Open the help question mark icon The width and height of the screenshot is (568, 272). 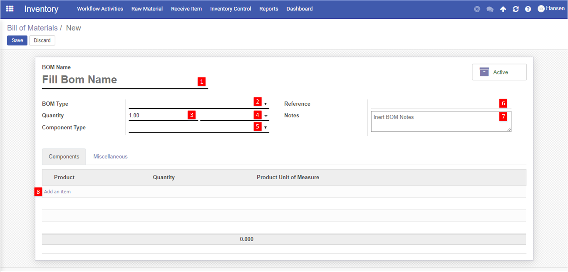tap(528, 9)
